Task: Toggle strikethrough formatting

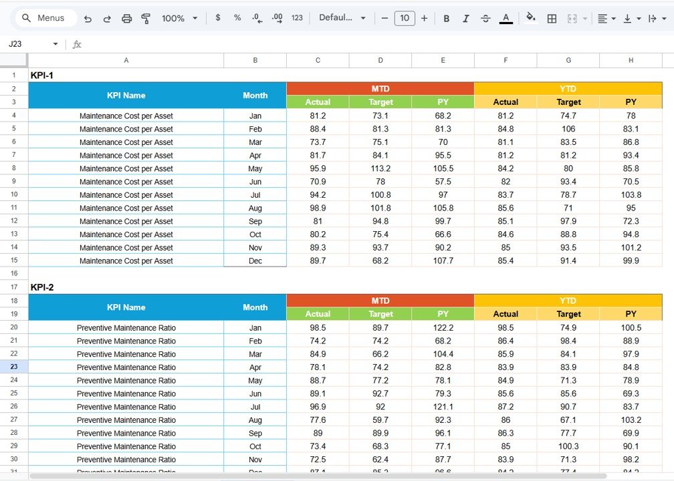Action: click(x=485, y=18)
